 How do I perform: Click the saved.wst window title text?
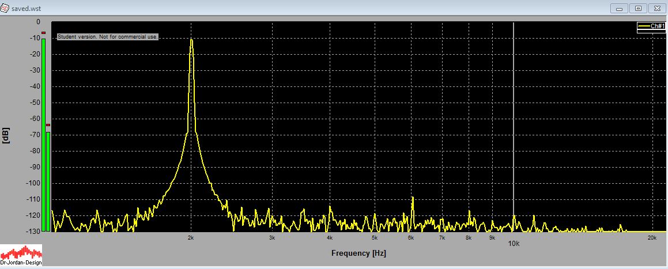click(x=27, y=9)
